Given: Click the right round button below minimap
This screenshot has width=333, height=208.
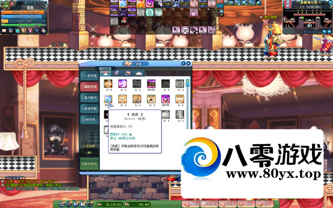Looking at the screenshot, I should pyautogui.click(x=329, y=31).
